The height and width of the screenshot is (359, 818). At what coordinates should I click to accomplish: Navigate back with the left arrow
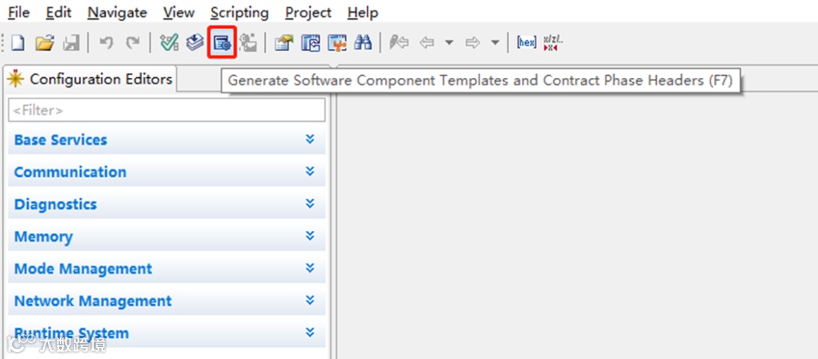point(427,42)
